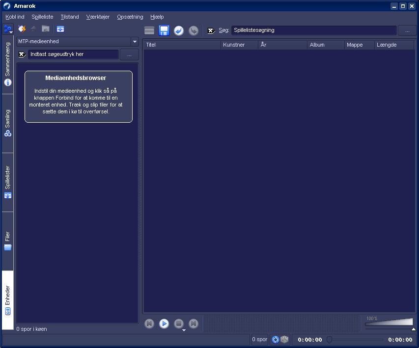Viewport: 419px width, 348px height.
Task: Sort the playlist by the Album column
Action: (x=326, y=45)
